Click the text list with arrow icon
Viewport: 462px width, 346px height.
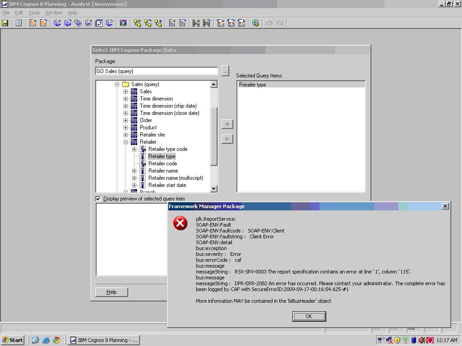(183, 23)
